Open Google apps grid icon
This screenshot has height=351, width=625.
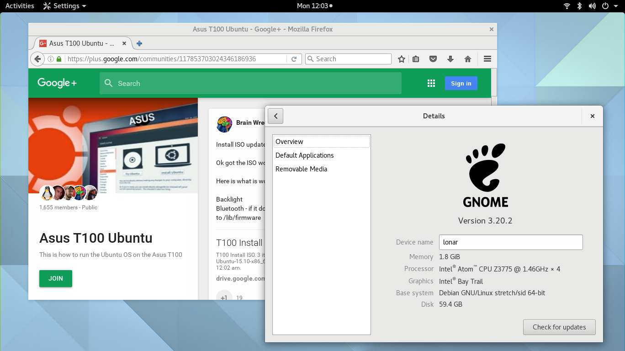coord(431,83)
